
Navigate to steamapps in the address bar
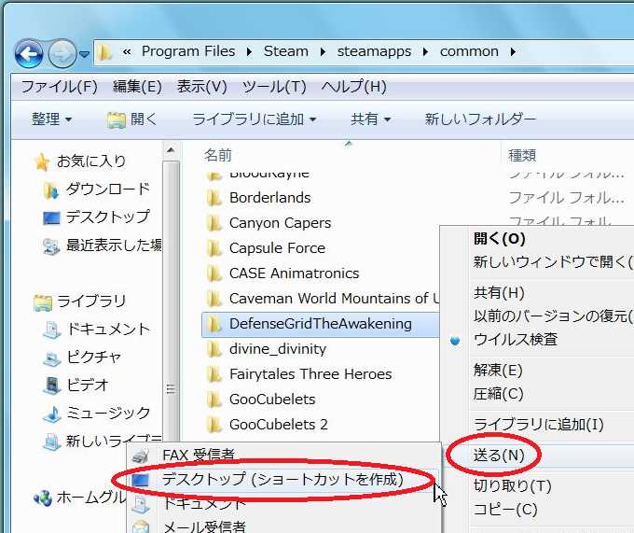point(374,51)
